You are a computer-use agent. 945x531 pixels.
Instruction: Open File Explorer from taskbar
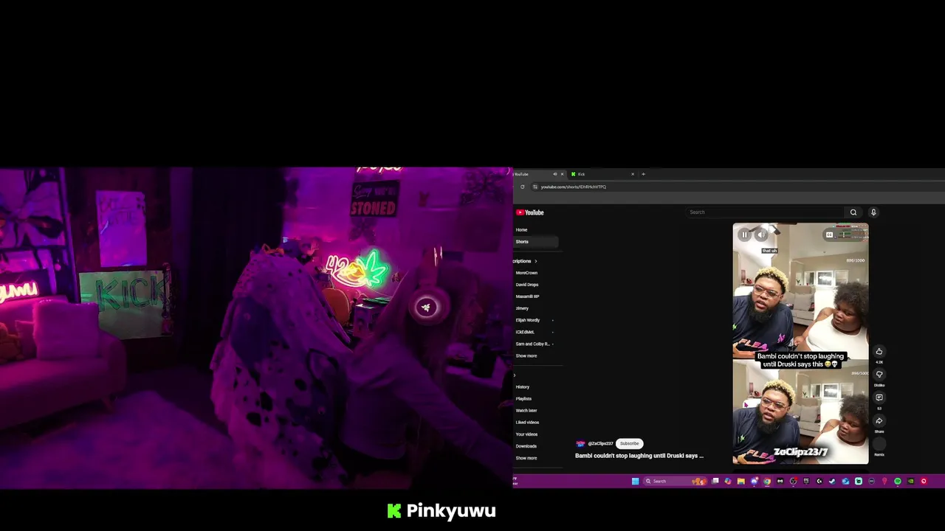coord(740,481)
